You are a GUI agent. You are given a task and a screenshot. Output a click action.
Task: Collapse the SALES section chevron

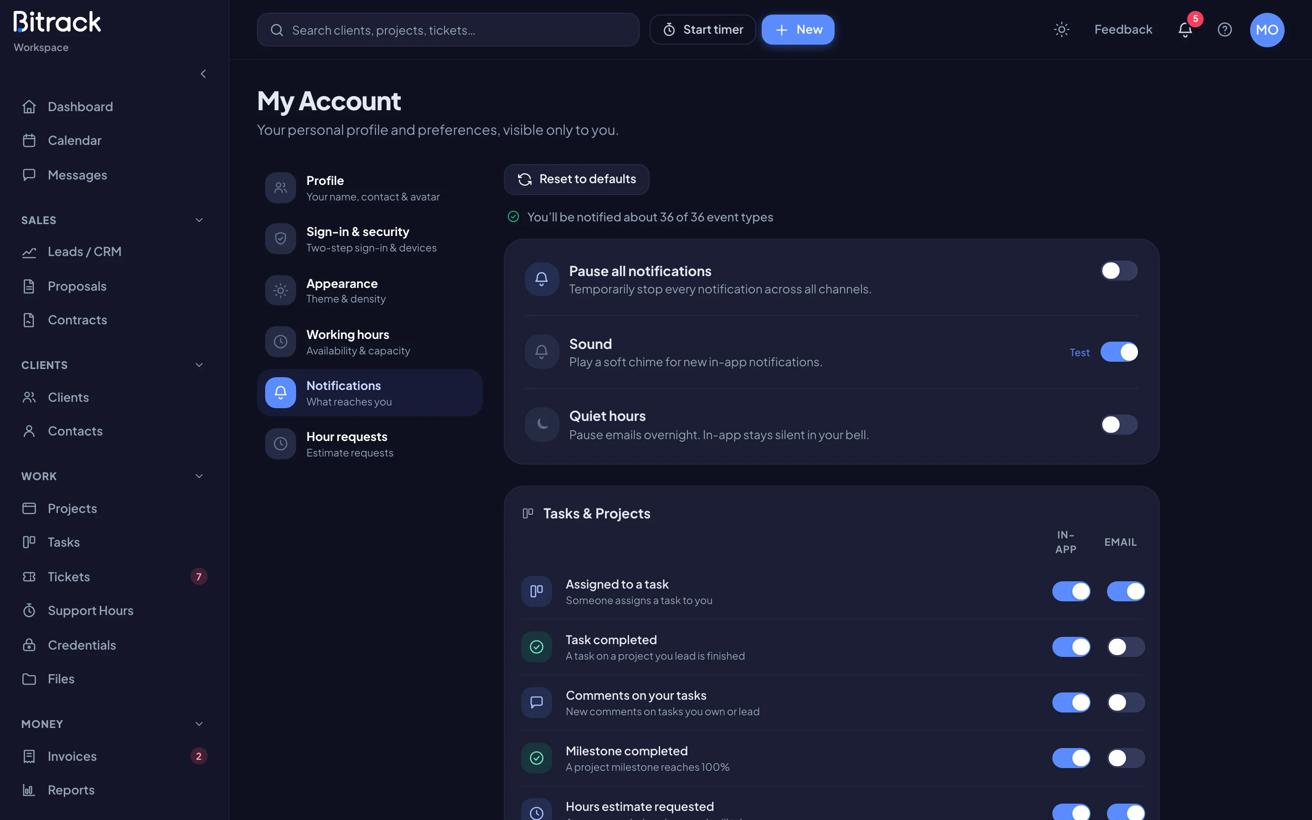[199, 220]
